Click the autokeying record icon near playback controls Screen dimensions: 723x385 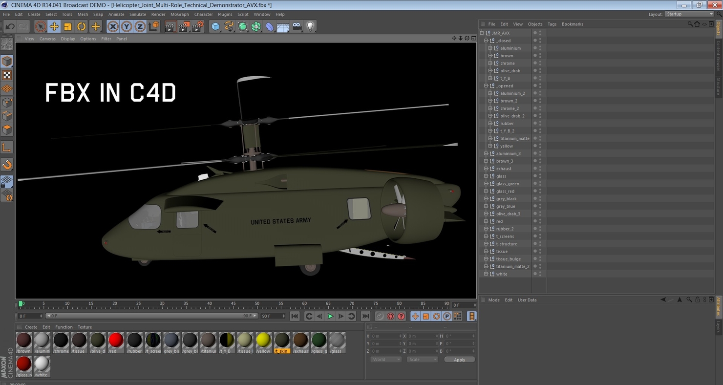390,316
